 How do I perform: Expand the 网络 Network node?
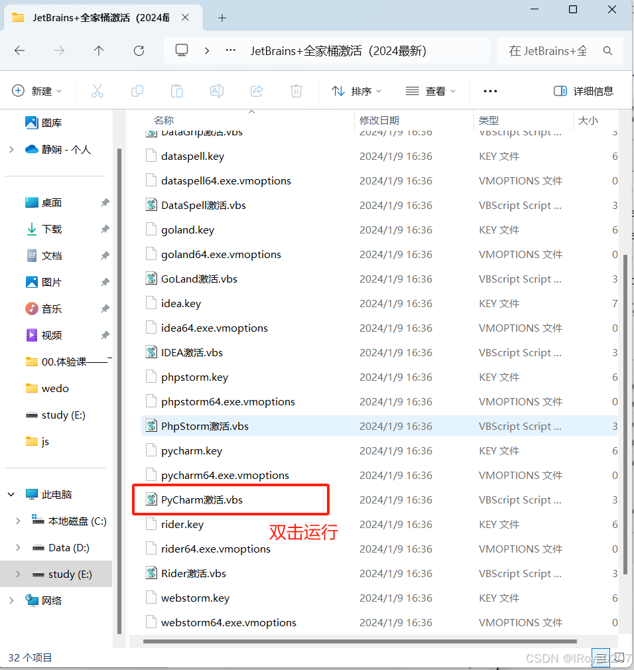click(x=11, y=600)
